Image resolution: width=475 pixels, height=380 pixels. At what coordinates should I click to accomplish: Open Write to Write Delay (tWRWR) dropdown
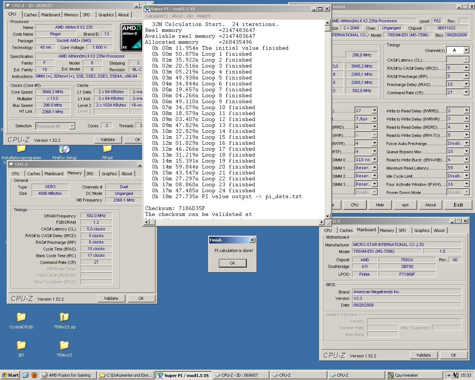(466, 119)
